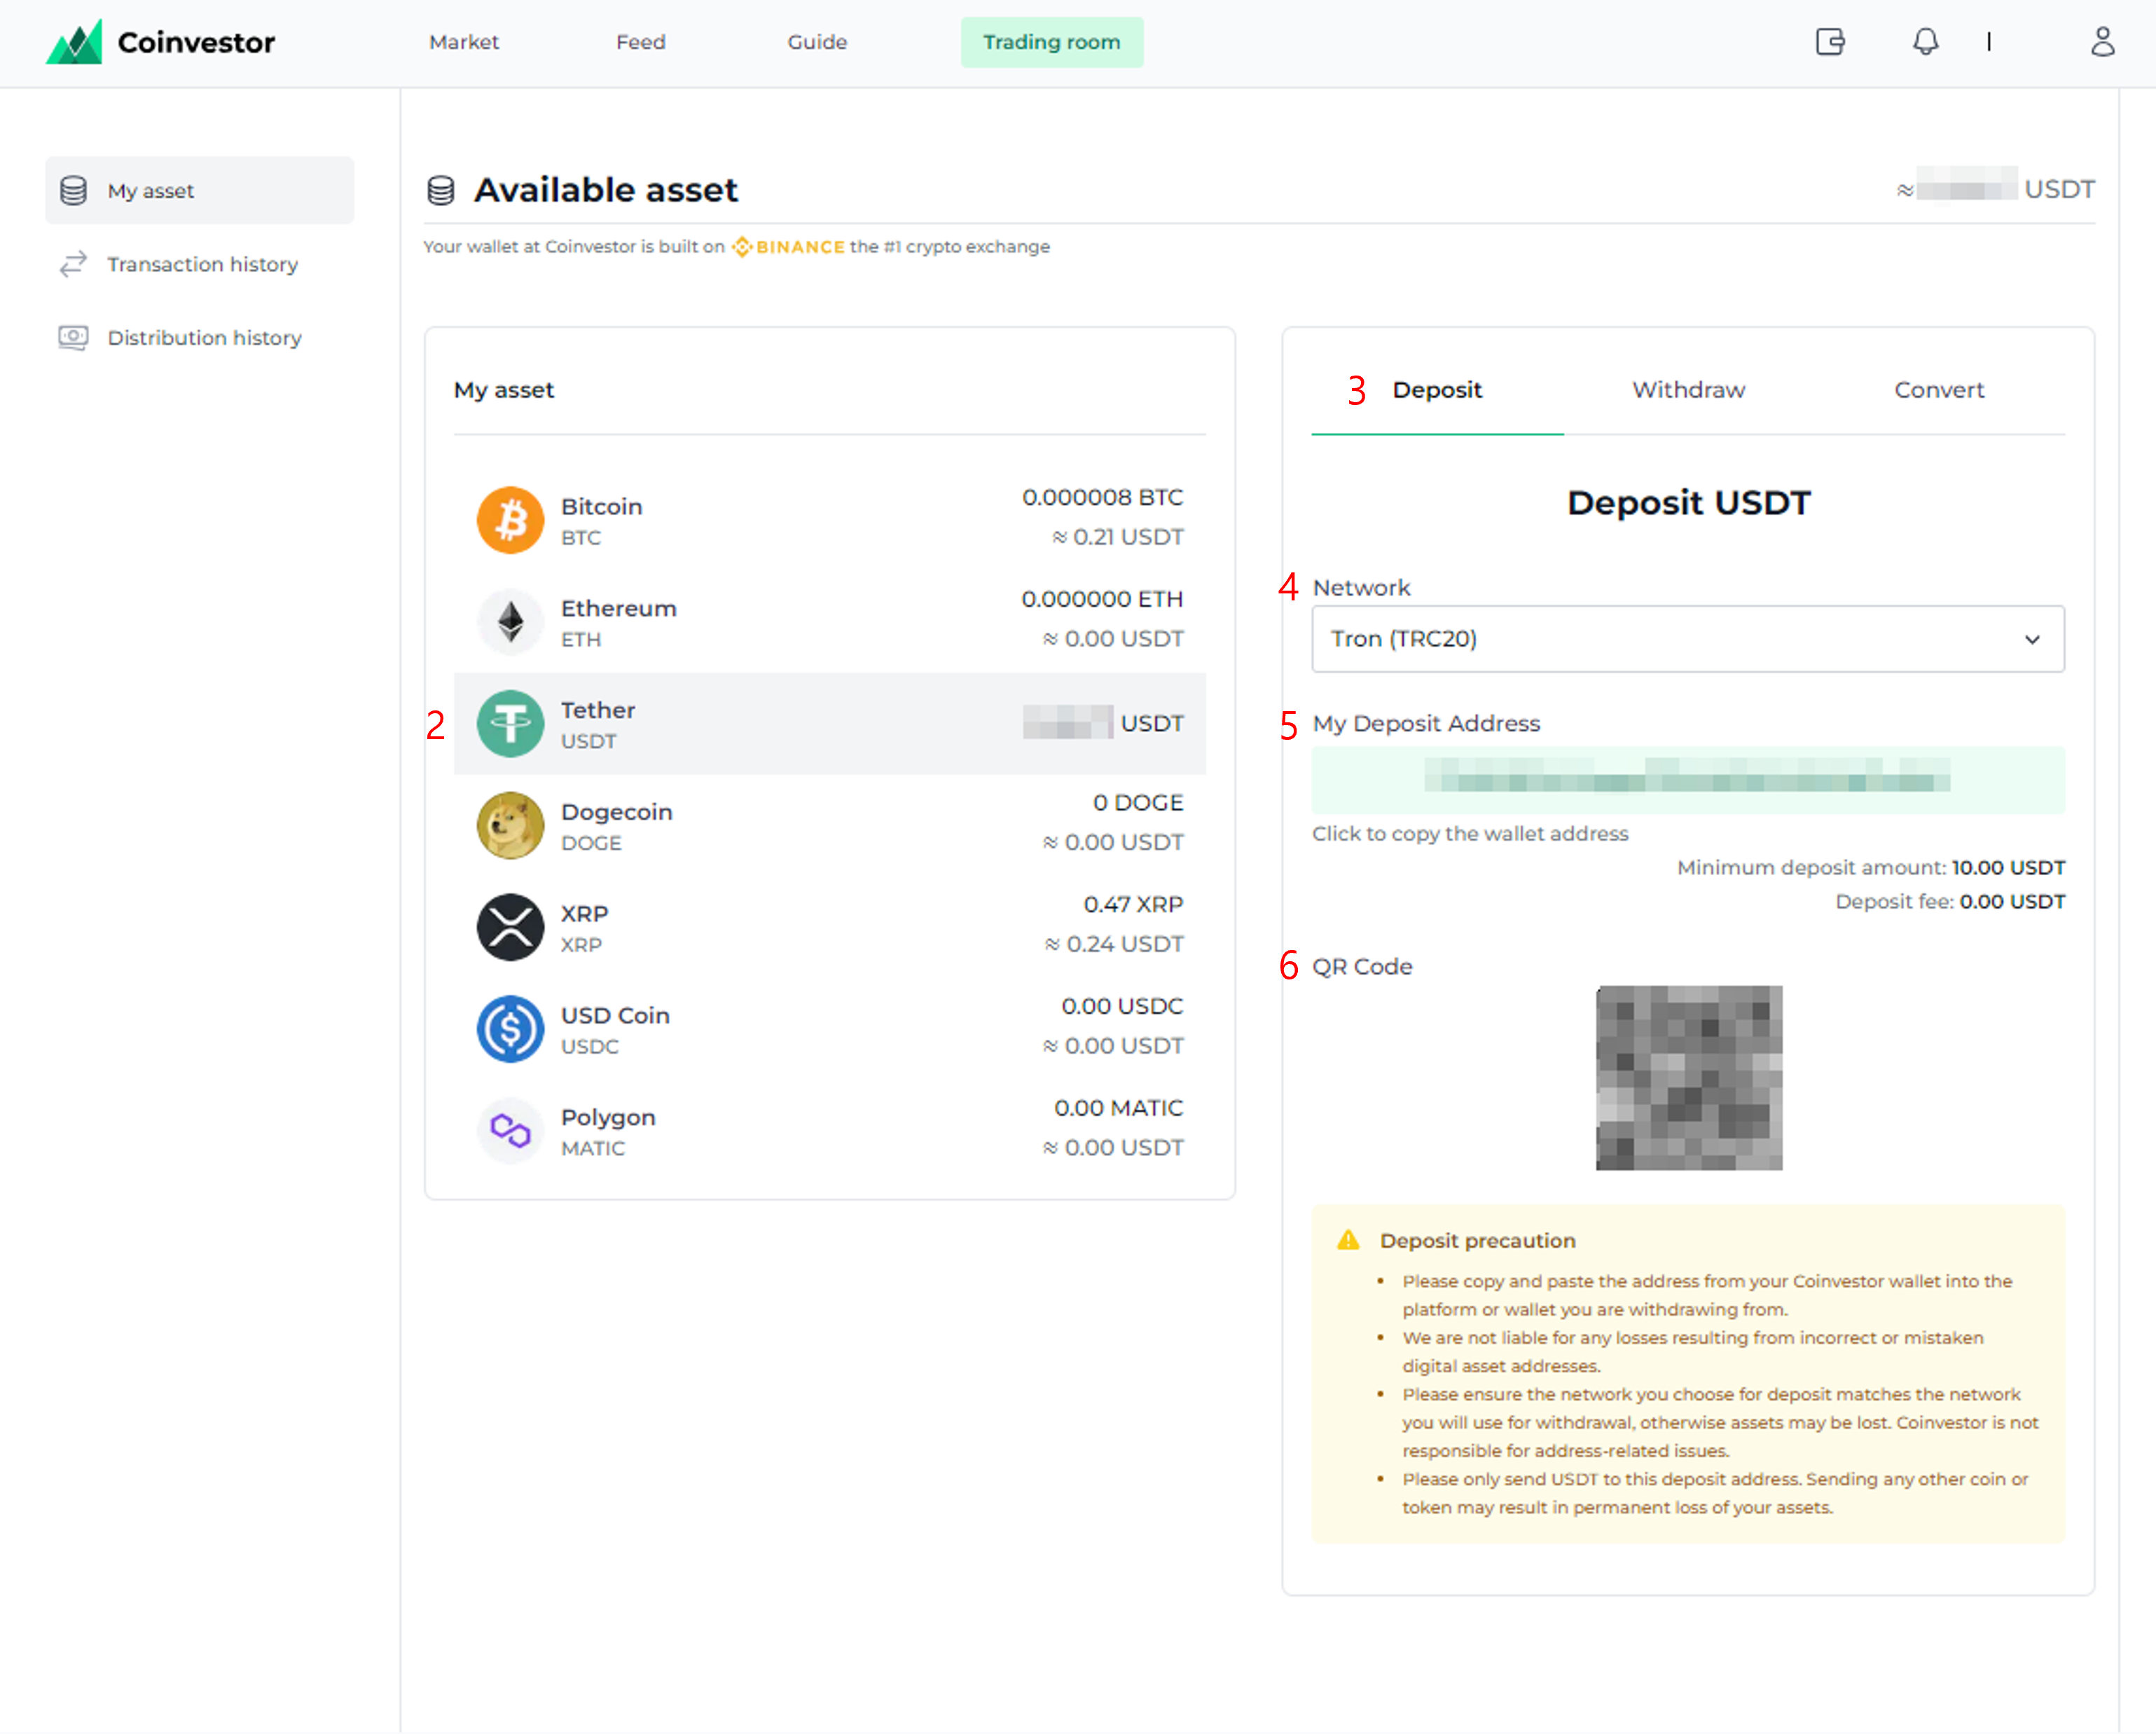Click 'Click to copy the wallet address' text
2156x1734 pixels.
coord(1470,834)
